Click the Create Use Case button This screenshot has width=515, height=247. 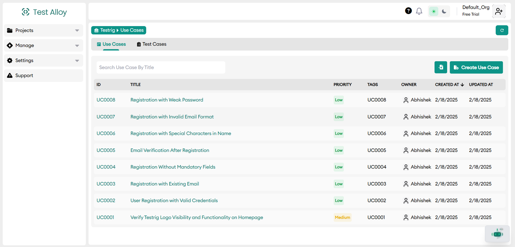[x=476, y=67]
